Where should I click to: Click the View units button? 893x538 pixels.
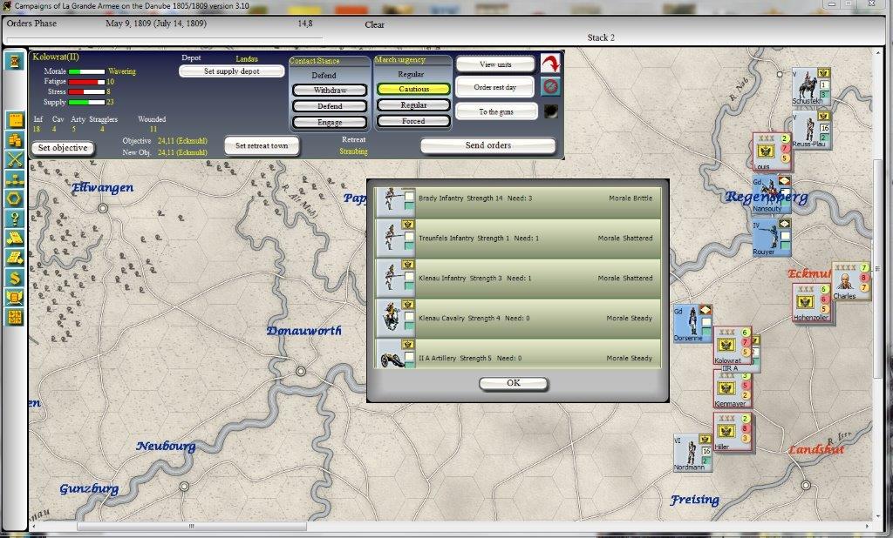tap(495, 64)
